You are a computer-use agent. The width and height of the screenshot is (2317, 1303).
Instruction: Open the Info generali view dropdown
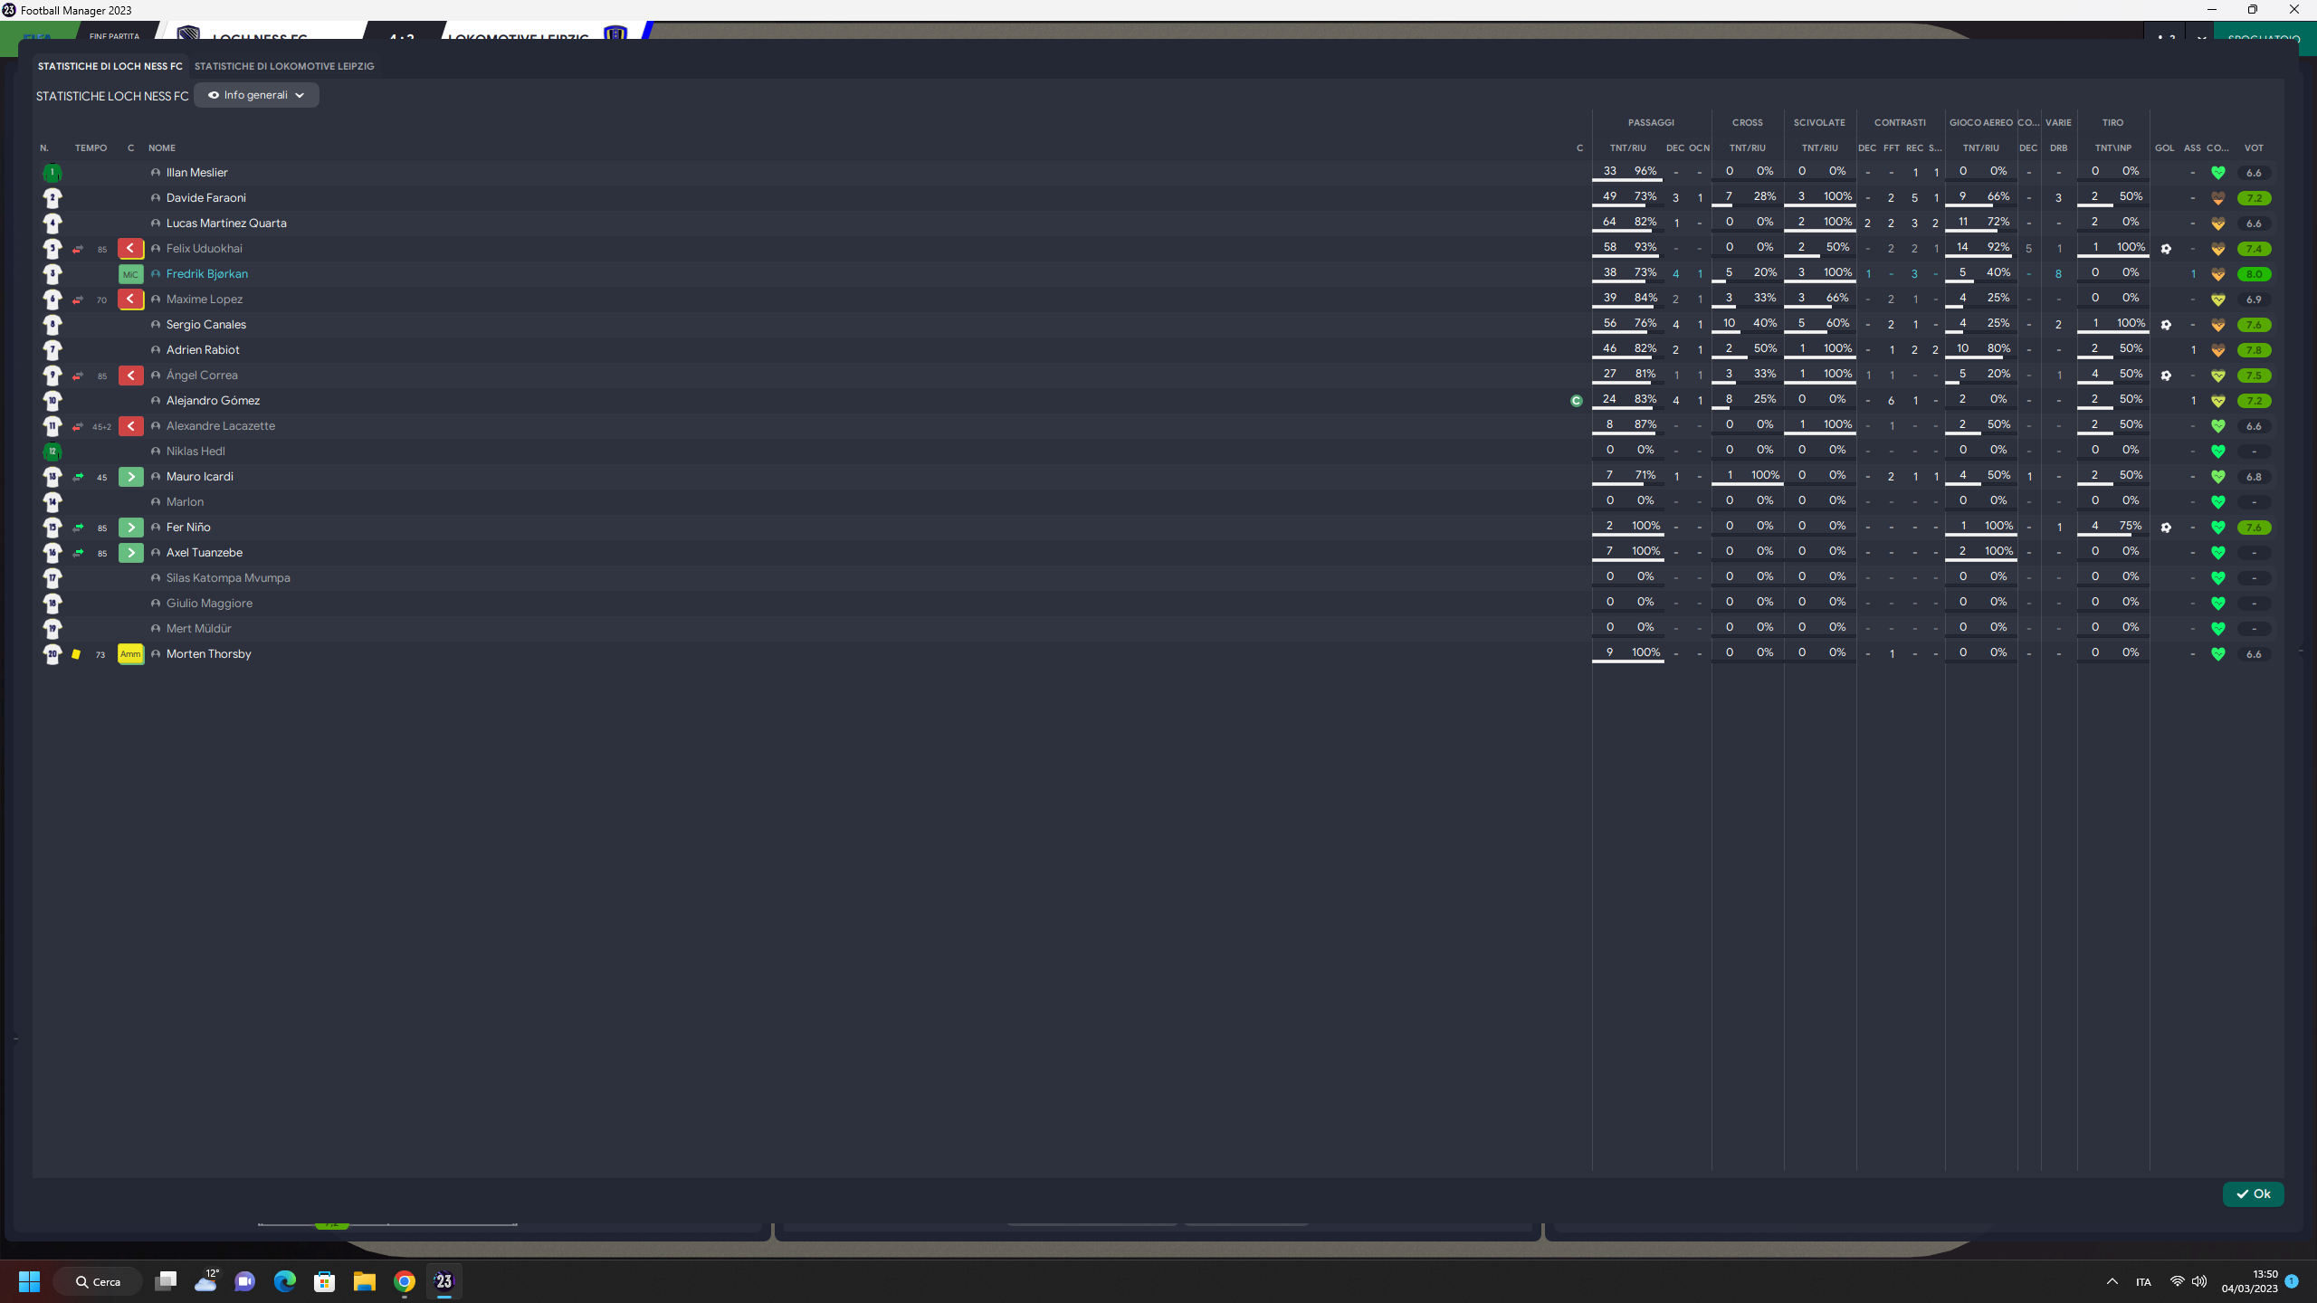[256, 95]
